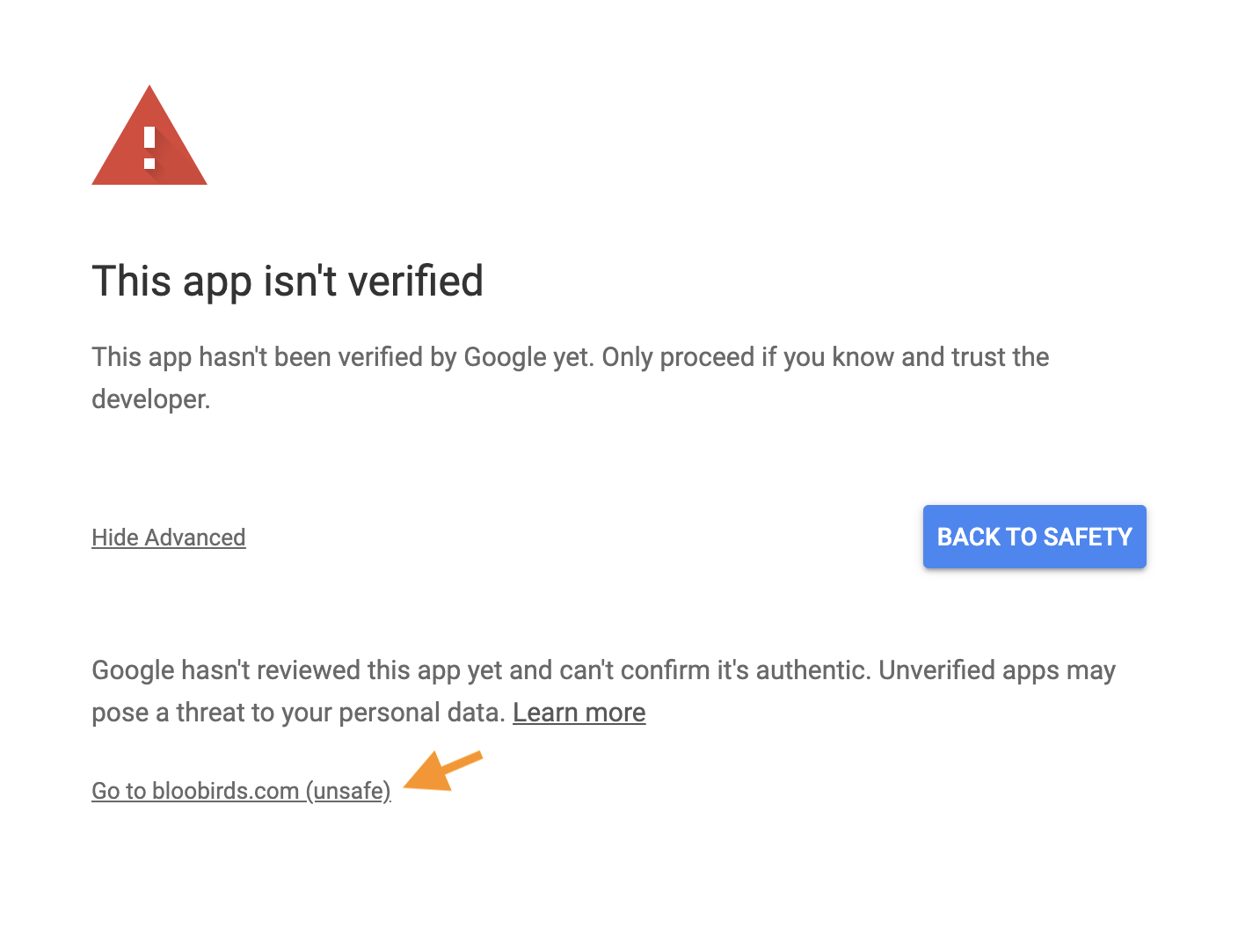Click the orange arrow annotation
This screenshot has width=1238, height=929.
click(443, 772)
